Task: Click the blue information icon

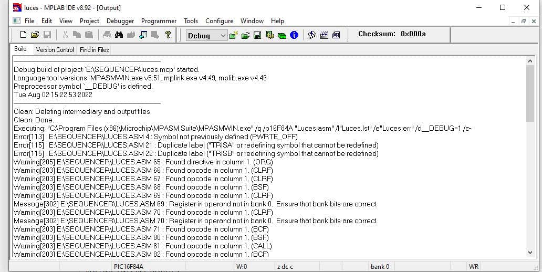Action: (294, 35)
